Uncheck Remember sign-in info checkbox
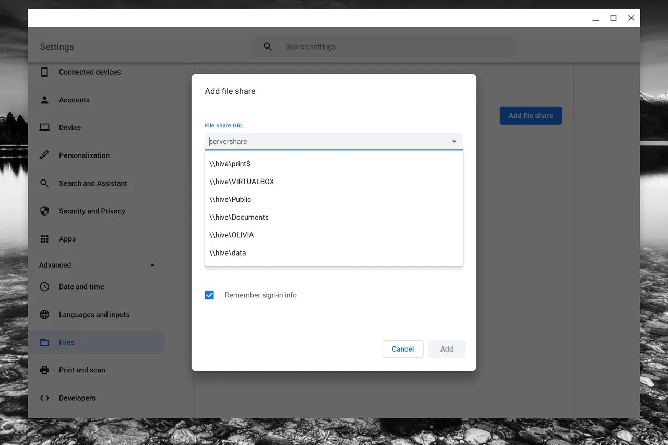This screenshot has width=668, height=445. (209, 295)
